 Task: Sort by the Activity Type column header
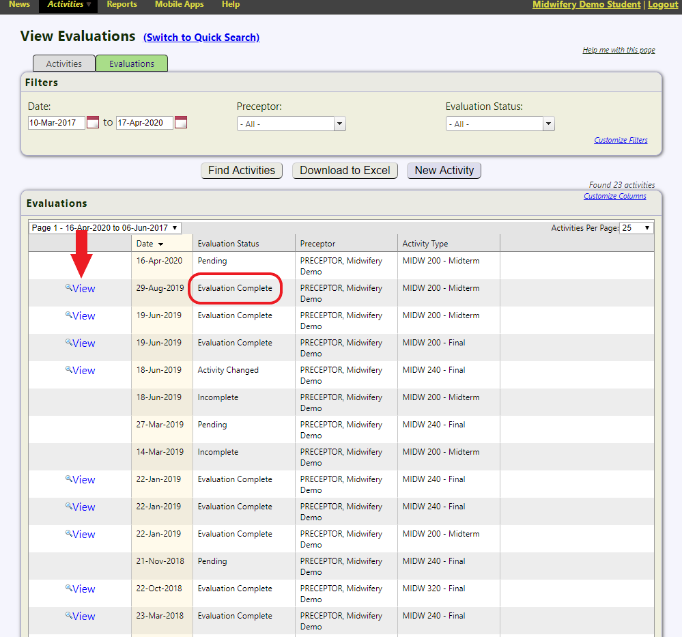point(425,244)
